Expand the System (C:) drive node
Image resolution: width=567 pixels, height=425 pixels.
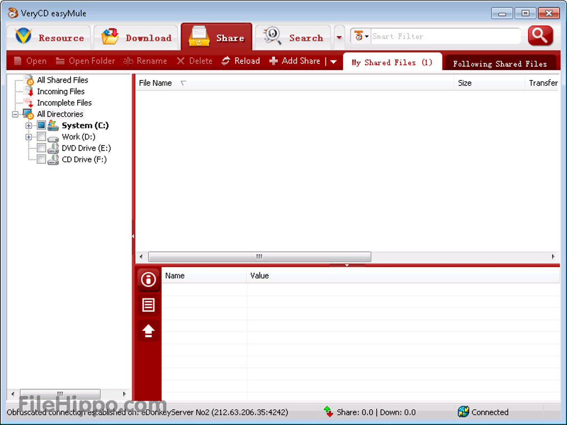28,126
